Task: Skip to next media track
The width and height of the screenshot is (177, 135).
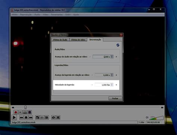Action: 31,117
